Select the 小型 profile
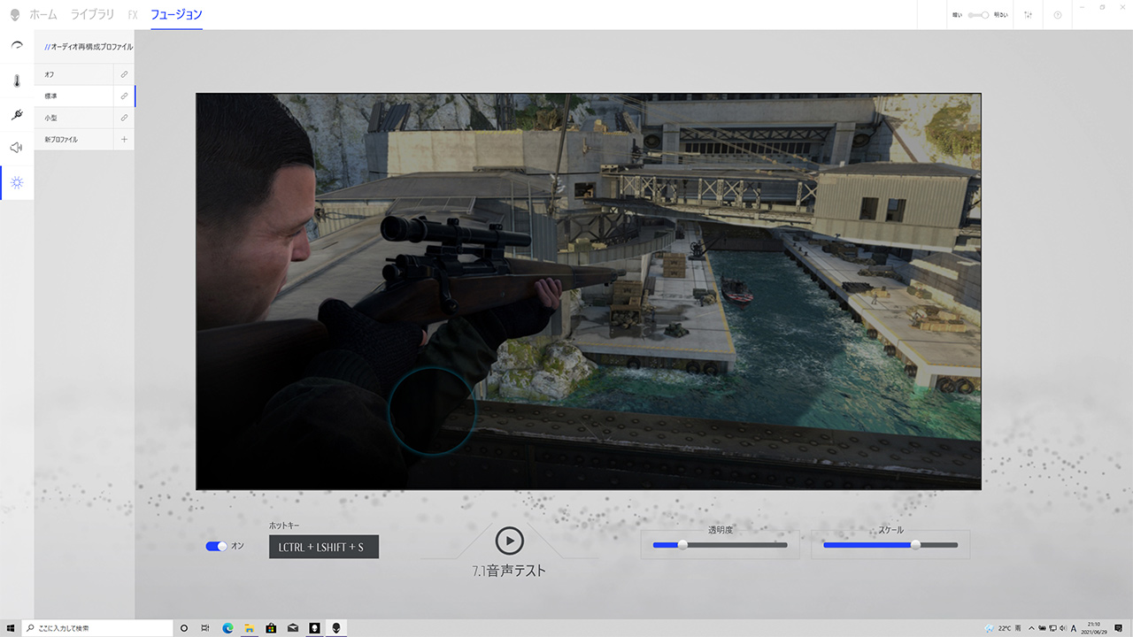 coord(74,118)
